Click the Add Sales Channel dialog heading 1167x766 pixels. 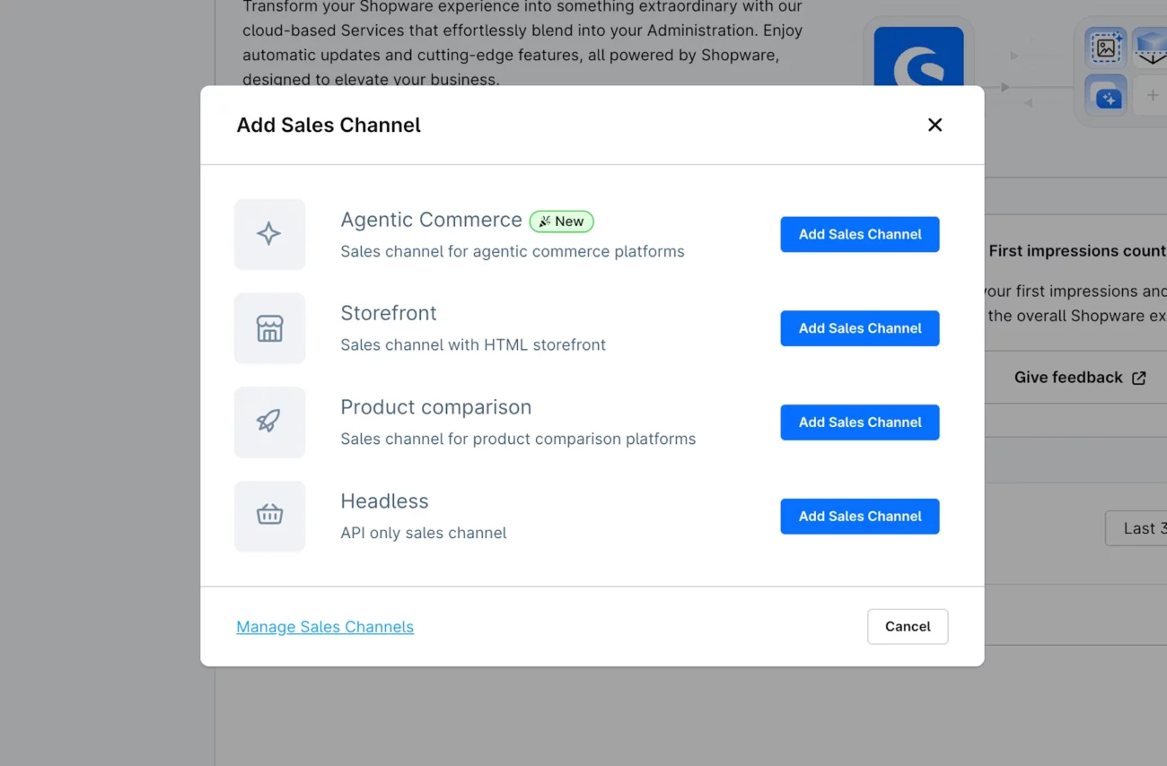(x=329, y=125)
